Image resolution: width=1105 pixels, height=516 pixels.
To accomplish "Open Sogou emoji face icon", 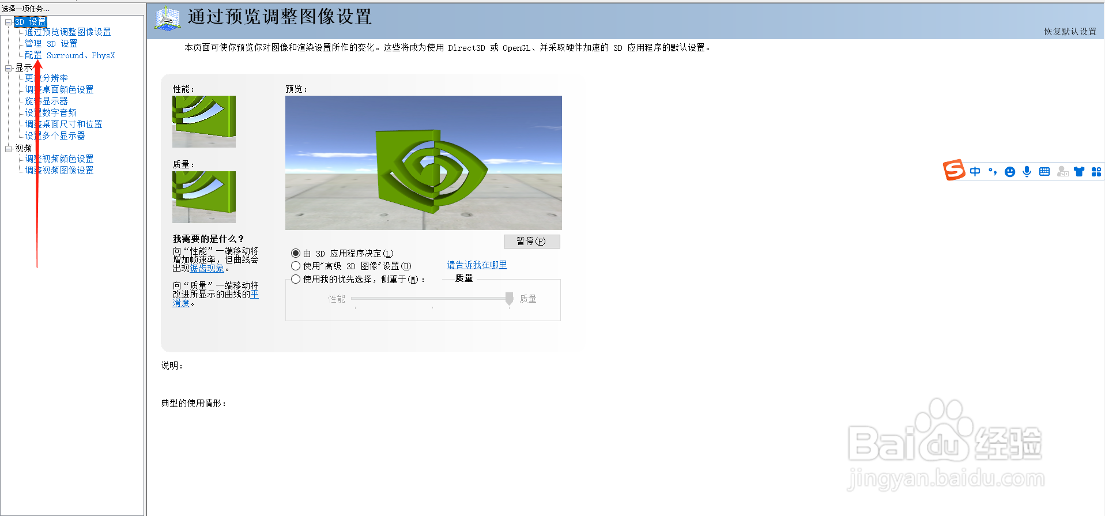I will 1010,172.
